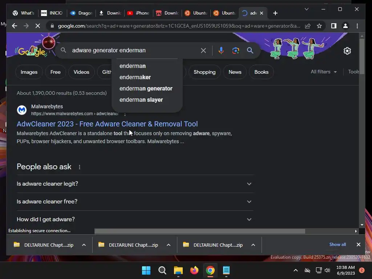Open AdwCleaner 2023 result link

pyautogui.click(x=107, y=124)
